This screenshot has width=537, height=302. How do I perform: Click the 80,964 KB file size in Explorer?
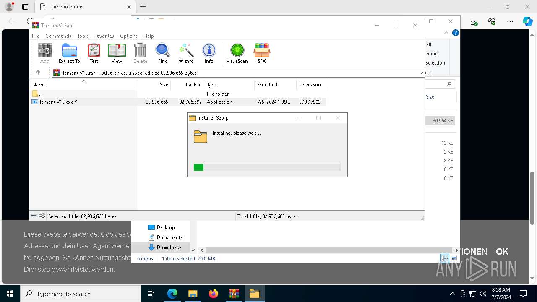pyautogui.click(x=443, y=121)
